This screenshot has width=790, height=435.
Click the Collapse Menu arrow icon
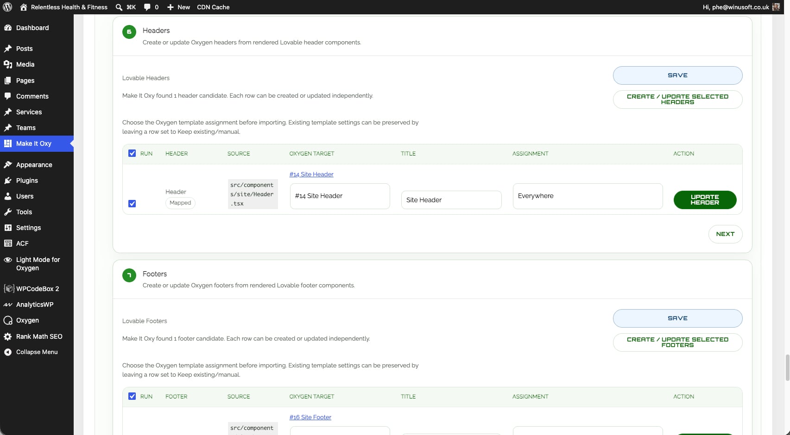pos(8,352)
